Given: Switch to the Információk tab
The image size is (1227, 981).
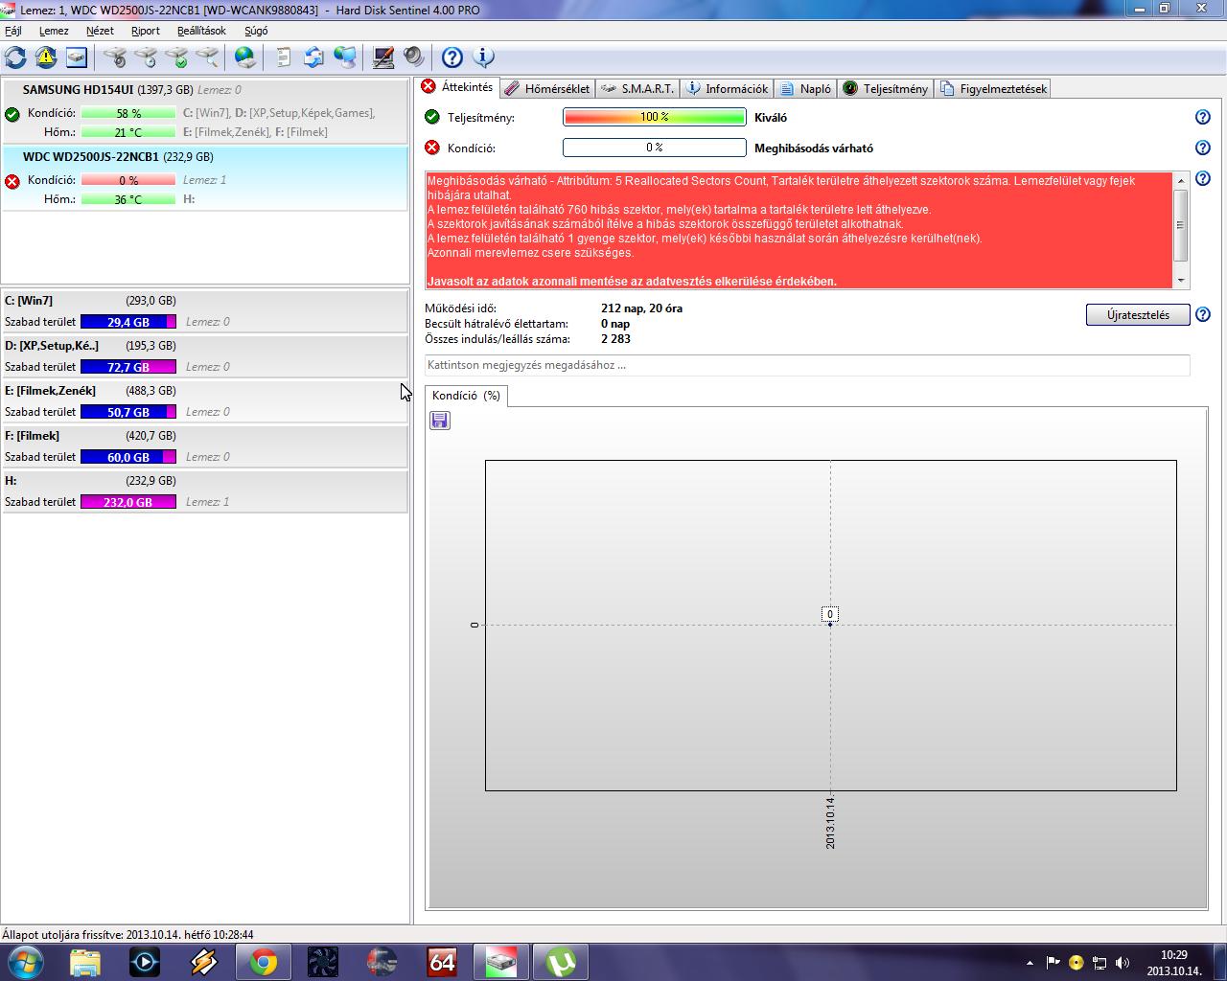Looking at the screenshot, I should (x=727, y=88).
